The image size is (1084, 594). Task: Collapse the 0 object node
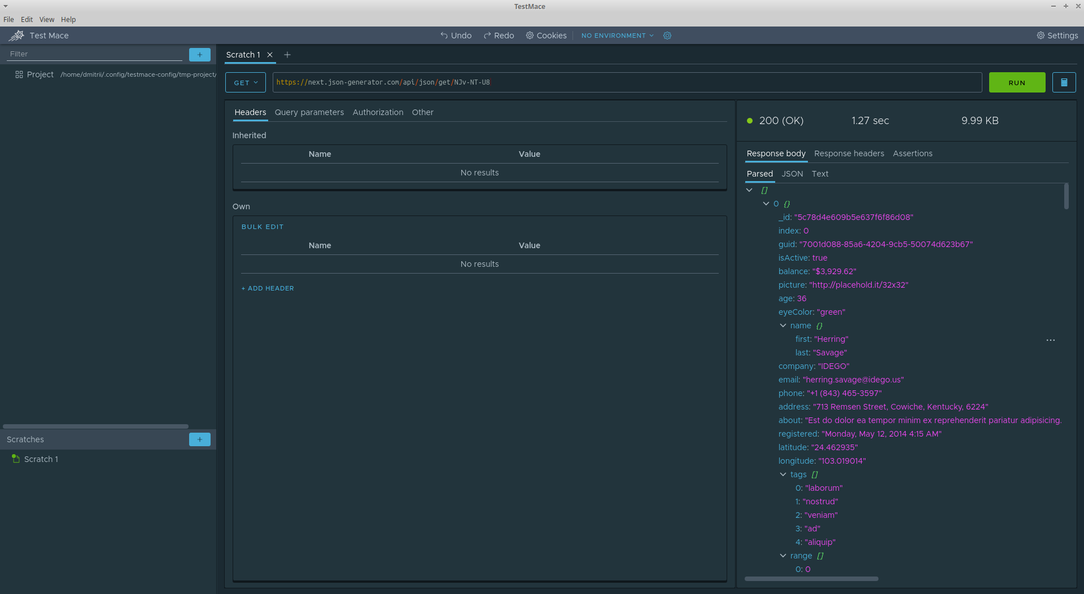(766, 204)
